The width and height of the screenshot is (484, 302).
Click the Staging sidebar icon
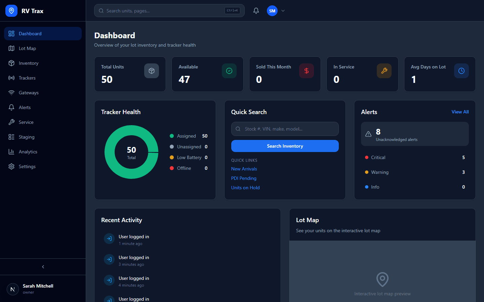pos(11,137)
